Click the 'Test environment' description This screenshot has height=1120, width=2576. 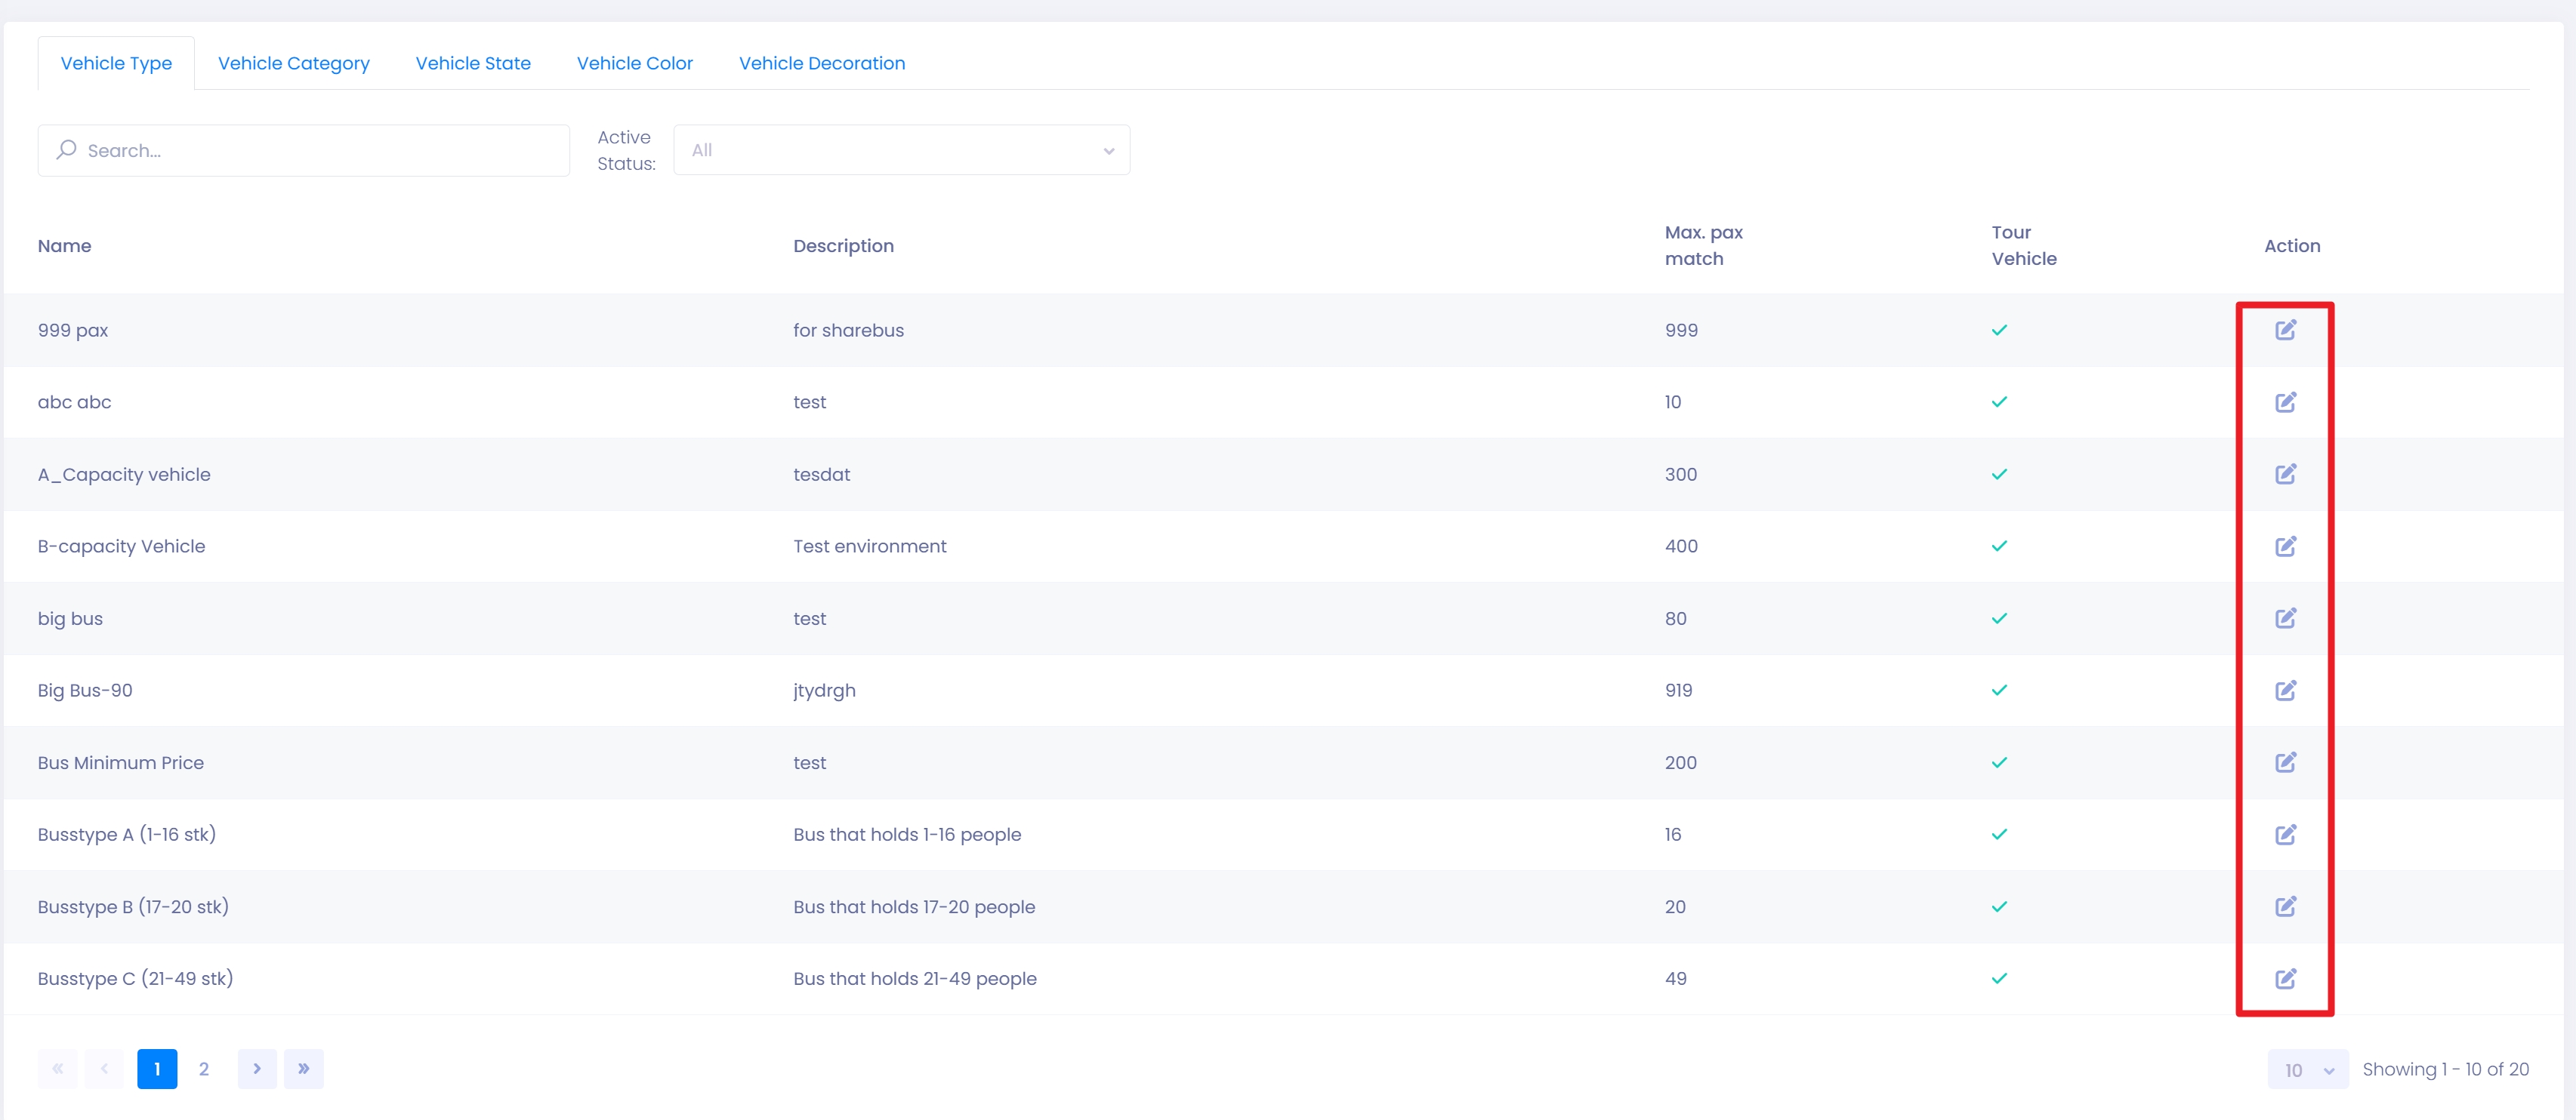869,546
